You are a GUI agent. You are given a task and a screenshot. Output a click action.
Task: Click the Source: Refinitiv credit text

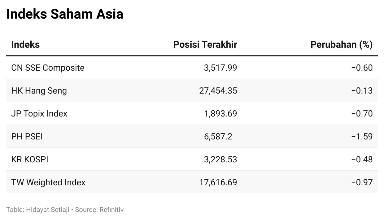coord(99,210)
